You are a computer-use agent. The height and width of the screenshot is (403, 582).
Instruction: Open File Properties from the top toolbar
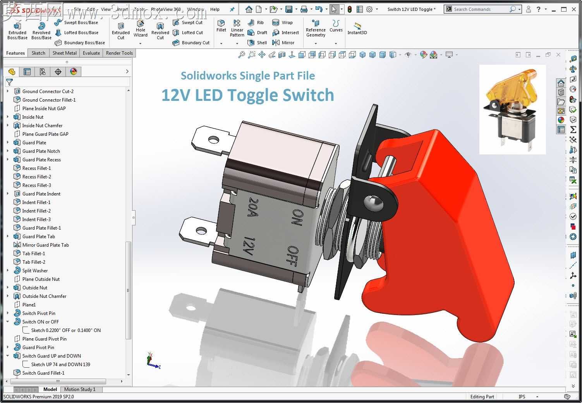pyautogui.click(x=360, y=9)
